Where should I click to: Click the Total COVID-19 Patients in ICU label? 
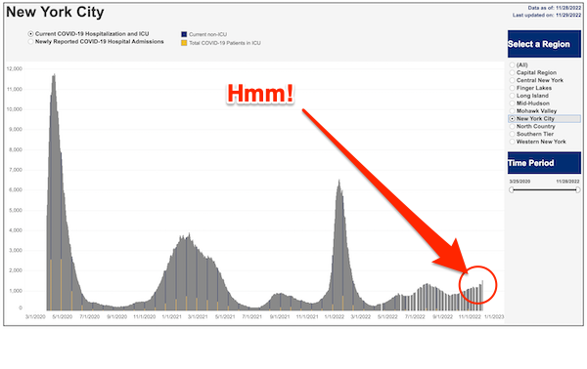pyautogui.click(x=225, y=43)
